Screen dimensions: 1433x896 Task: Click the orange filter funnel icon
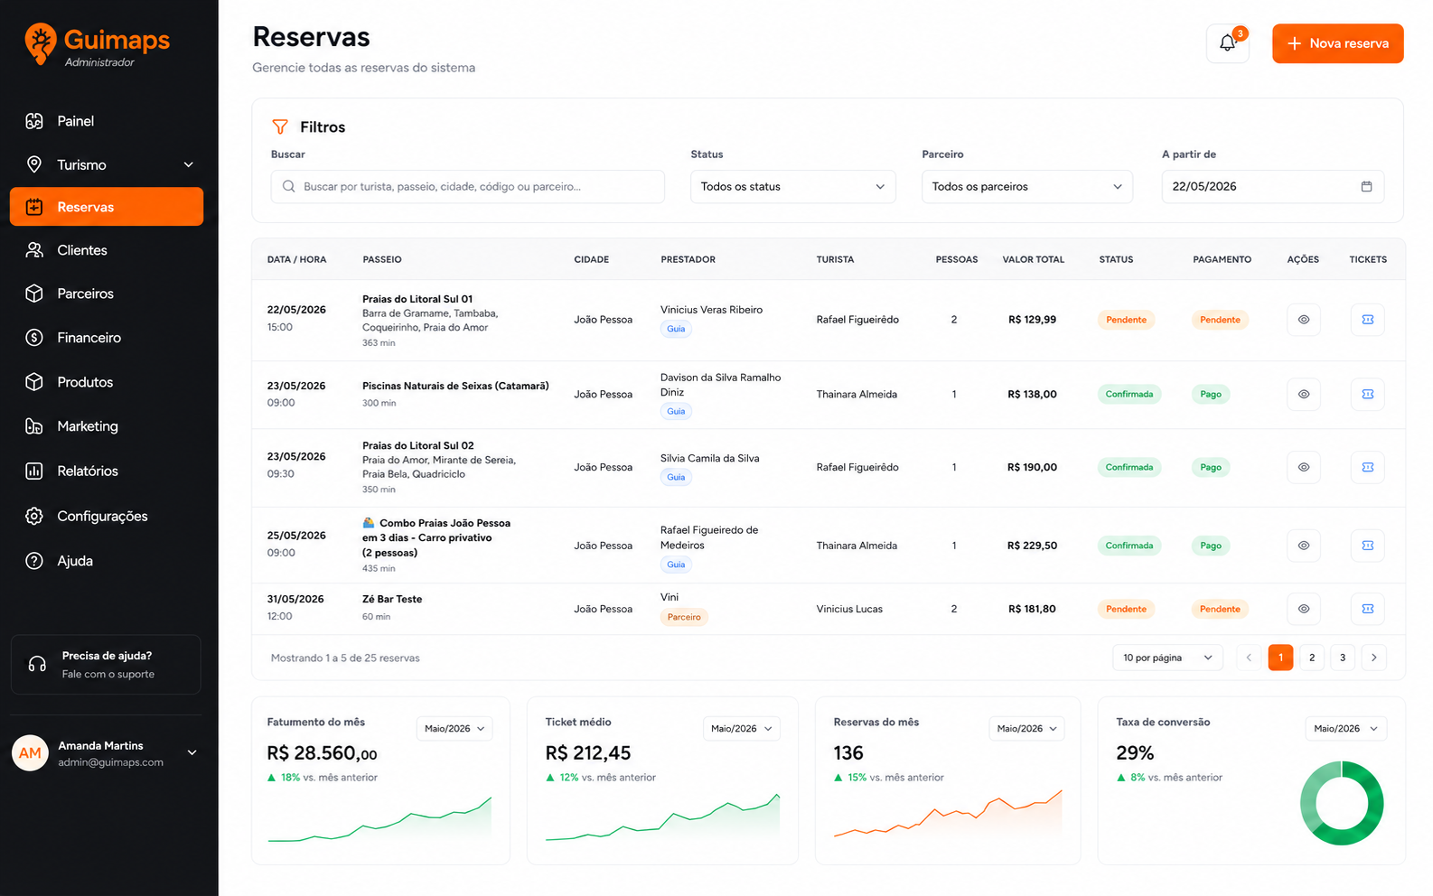point(280,127)
